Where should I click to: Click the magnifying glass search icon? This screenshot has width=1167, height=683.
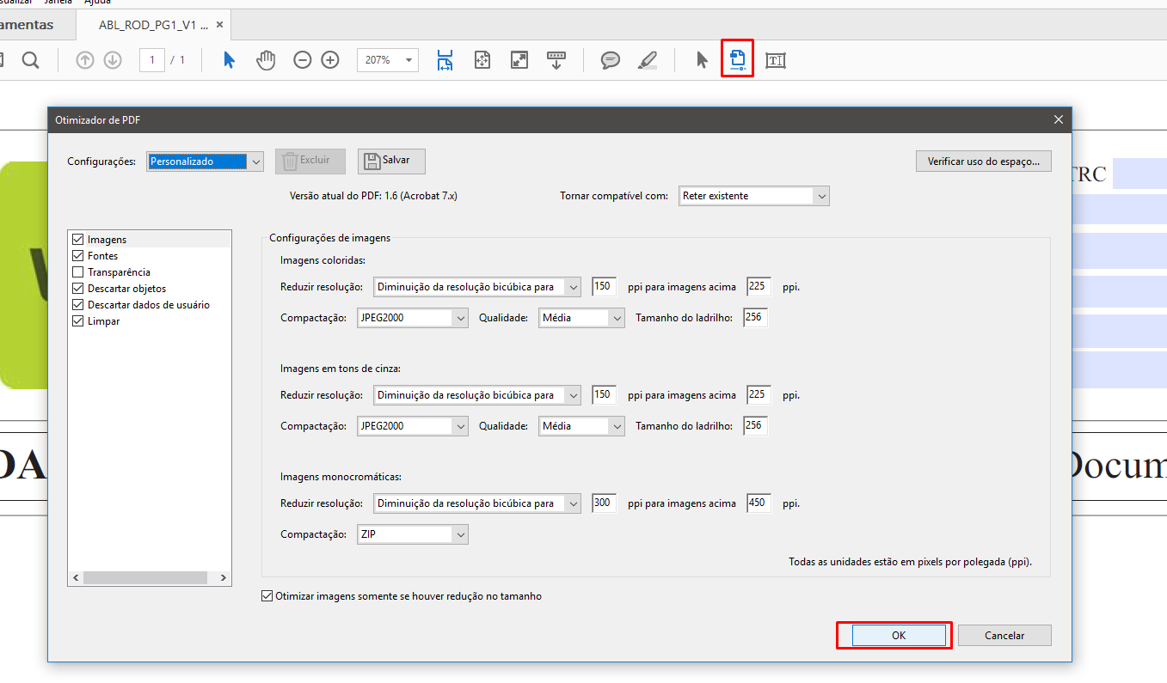click(30, 60)
